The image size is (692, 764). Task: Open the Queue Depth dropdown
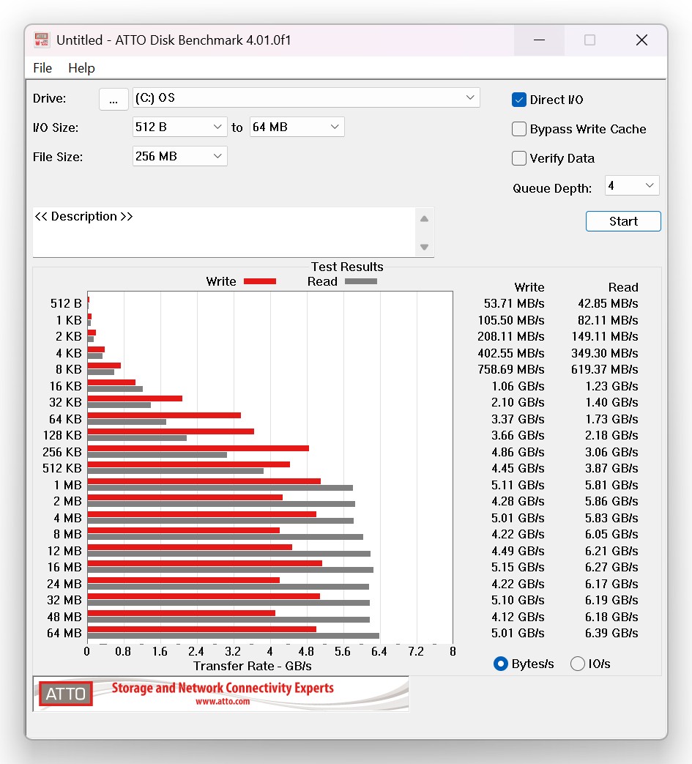click(x=632, y=185)
